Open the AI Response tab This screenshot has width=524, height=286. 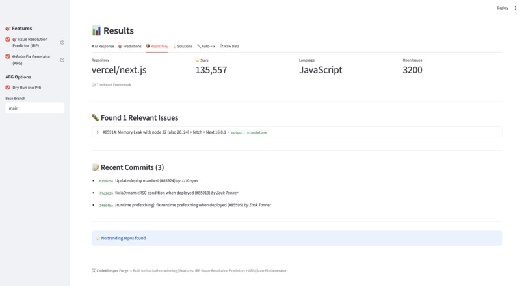(103, 46)
